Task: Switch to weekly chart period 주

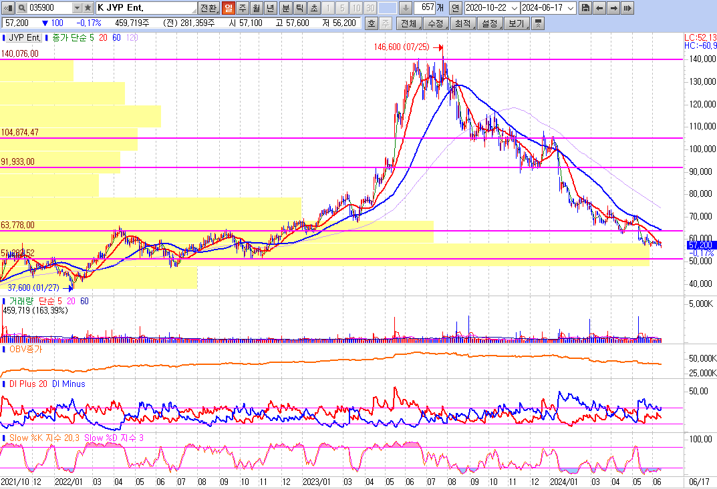Action: 243,8
